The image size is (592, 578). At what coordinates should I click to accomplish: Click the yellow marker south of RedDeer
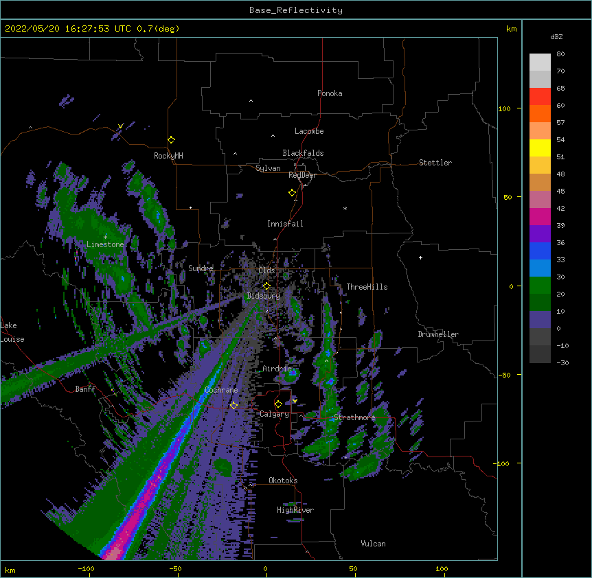pyautogui.click(x=292, y=193)
